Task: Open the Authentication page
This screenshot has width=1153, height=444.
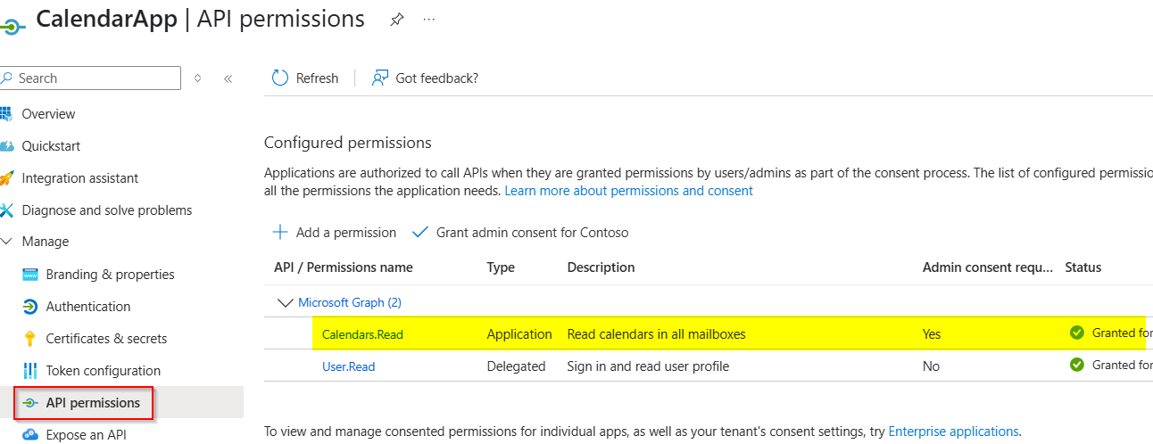Action: tap(88, 307)
